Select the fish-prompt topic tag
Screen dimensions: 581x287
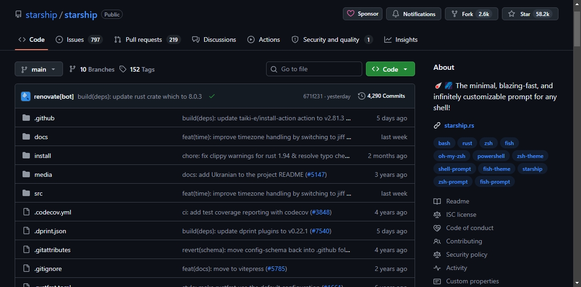[x=495, y=182]
